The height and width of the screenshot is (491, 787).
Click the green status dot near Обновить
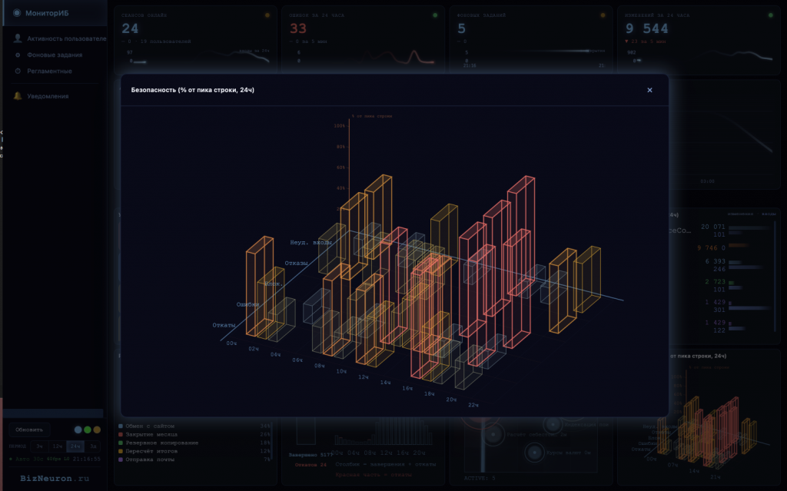88,430
